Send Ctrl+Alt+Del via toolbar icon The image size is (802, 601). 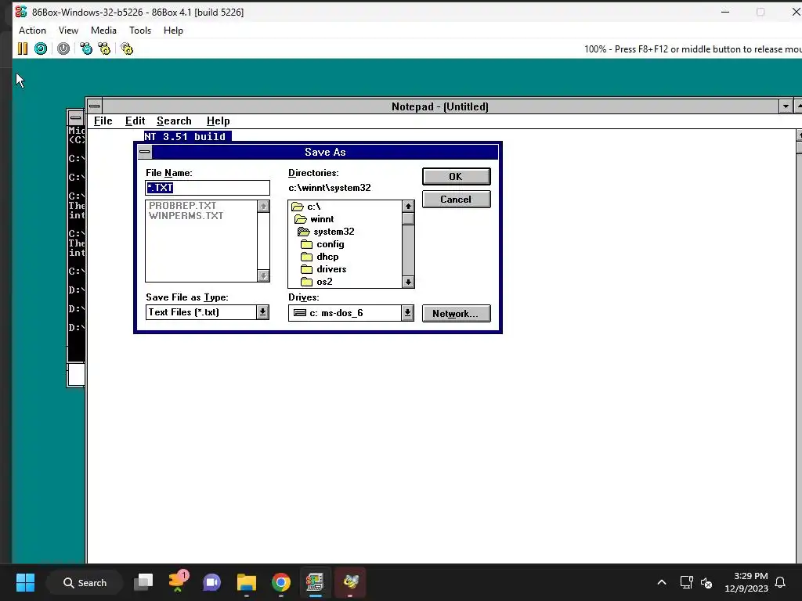(x=86, y=49)
